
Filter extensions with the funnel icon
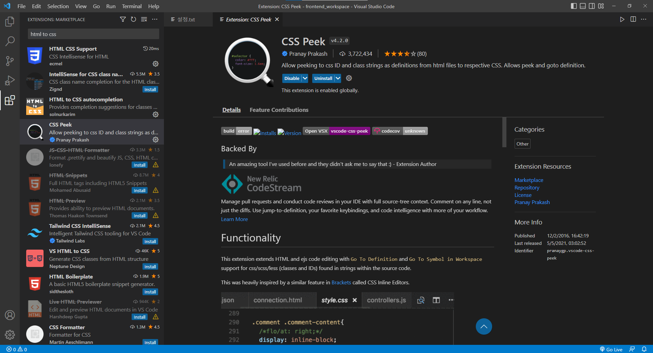click(123, 19)
